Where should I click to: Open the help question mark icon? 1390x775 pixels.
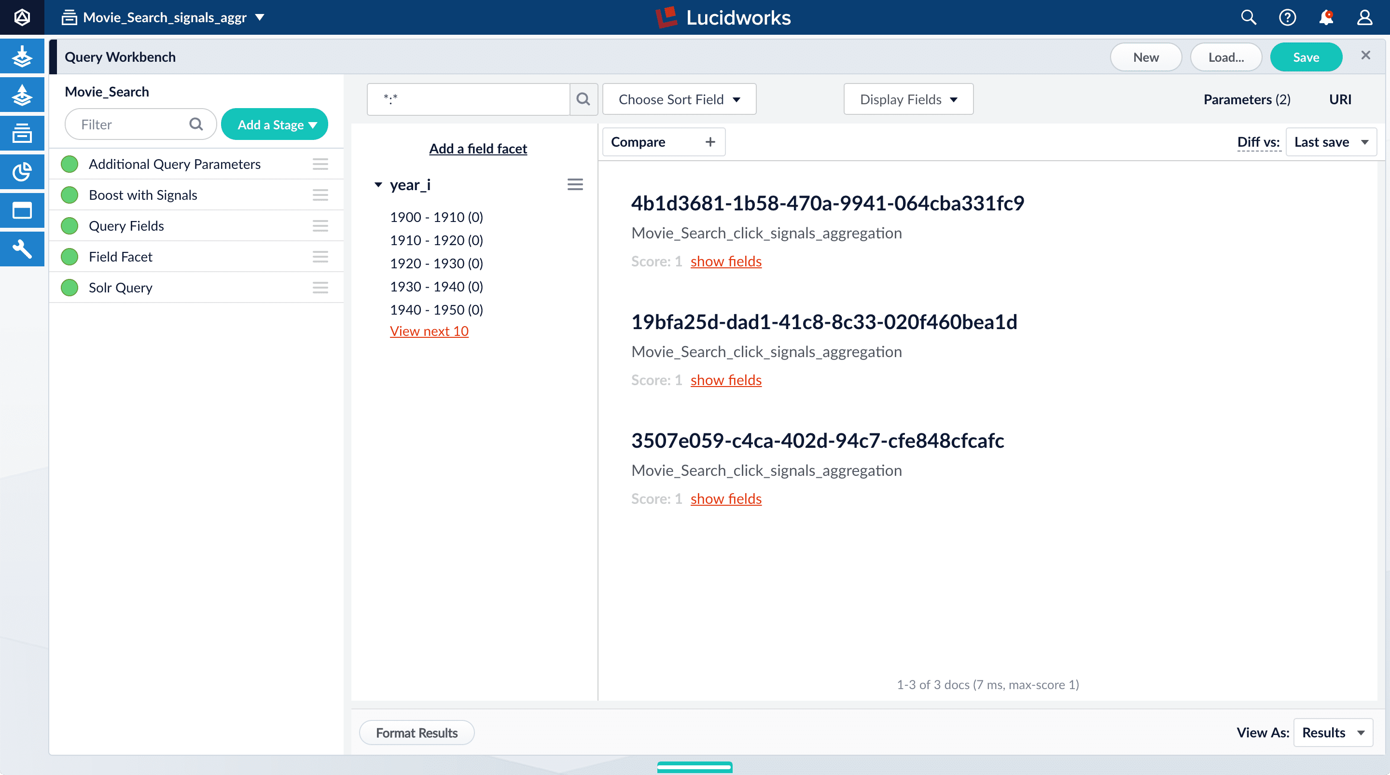point(1287,18)
